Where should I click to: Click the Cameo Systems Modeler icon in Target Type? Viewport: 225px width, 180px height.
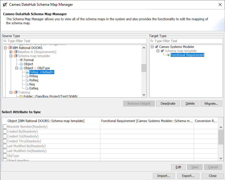(x=157, y=47)
